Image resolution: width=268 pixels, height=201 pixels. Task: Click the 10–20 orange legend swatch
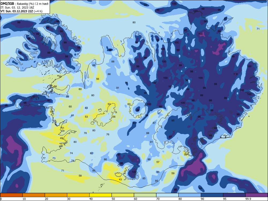[34, 195]
